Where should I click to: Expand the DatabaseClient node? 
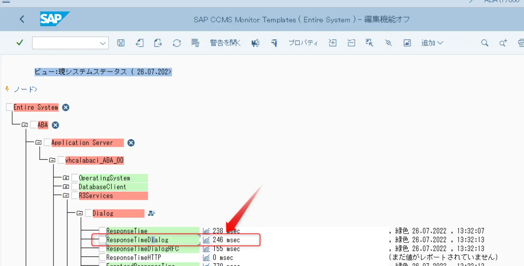coord(66,186)
